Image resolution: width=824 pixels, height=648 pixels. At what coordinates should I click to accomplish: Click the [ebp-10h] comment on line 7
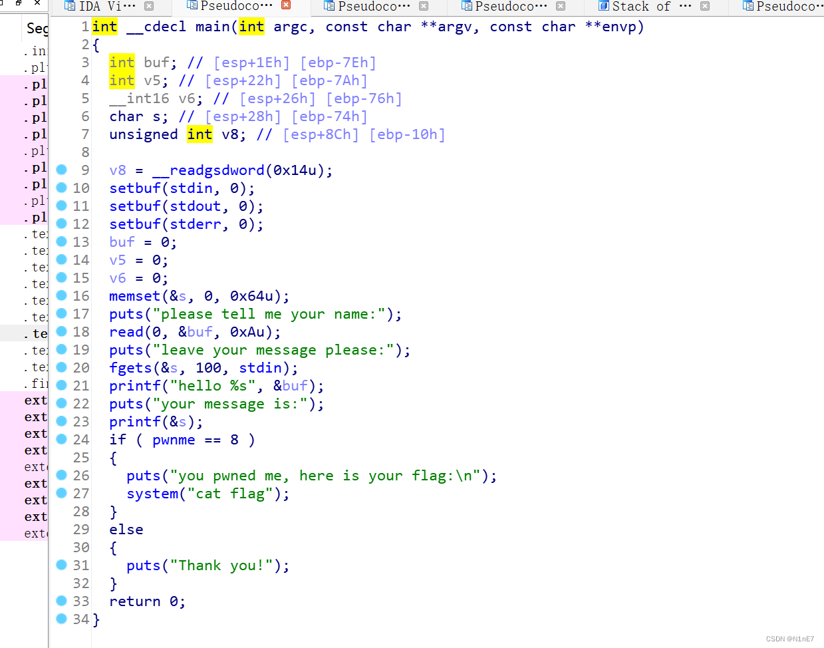[407, 134]
